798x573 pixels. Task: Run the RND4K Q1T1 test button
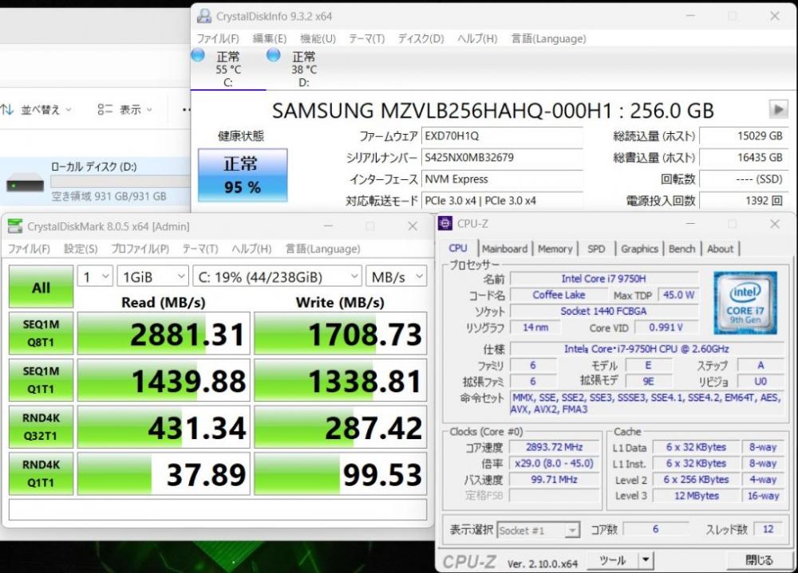tap(41, 473)
